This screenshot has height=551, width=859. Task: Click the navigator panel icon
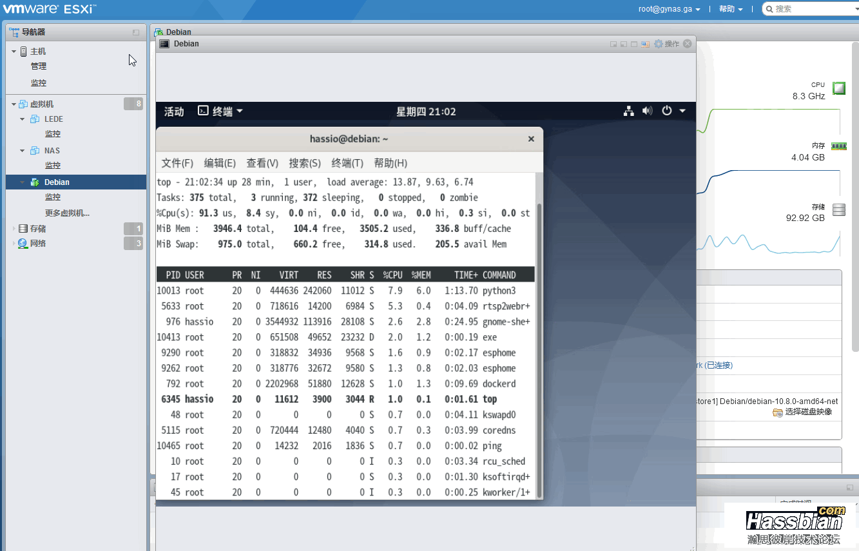point(14,32)
